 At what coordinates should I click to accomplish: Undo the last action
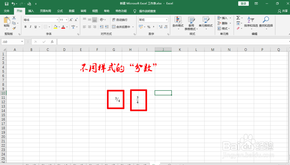pos(13,4)
